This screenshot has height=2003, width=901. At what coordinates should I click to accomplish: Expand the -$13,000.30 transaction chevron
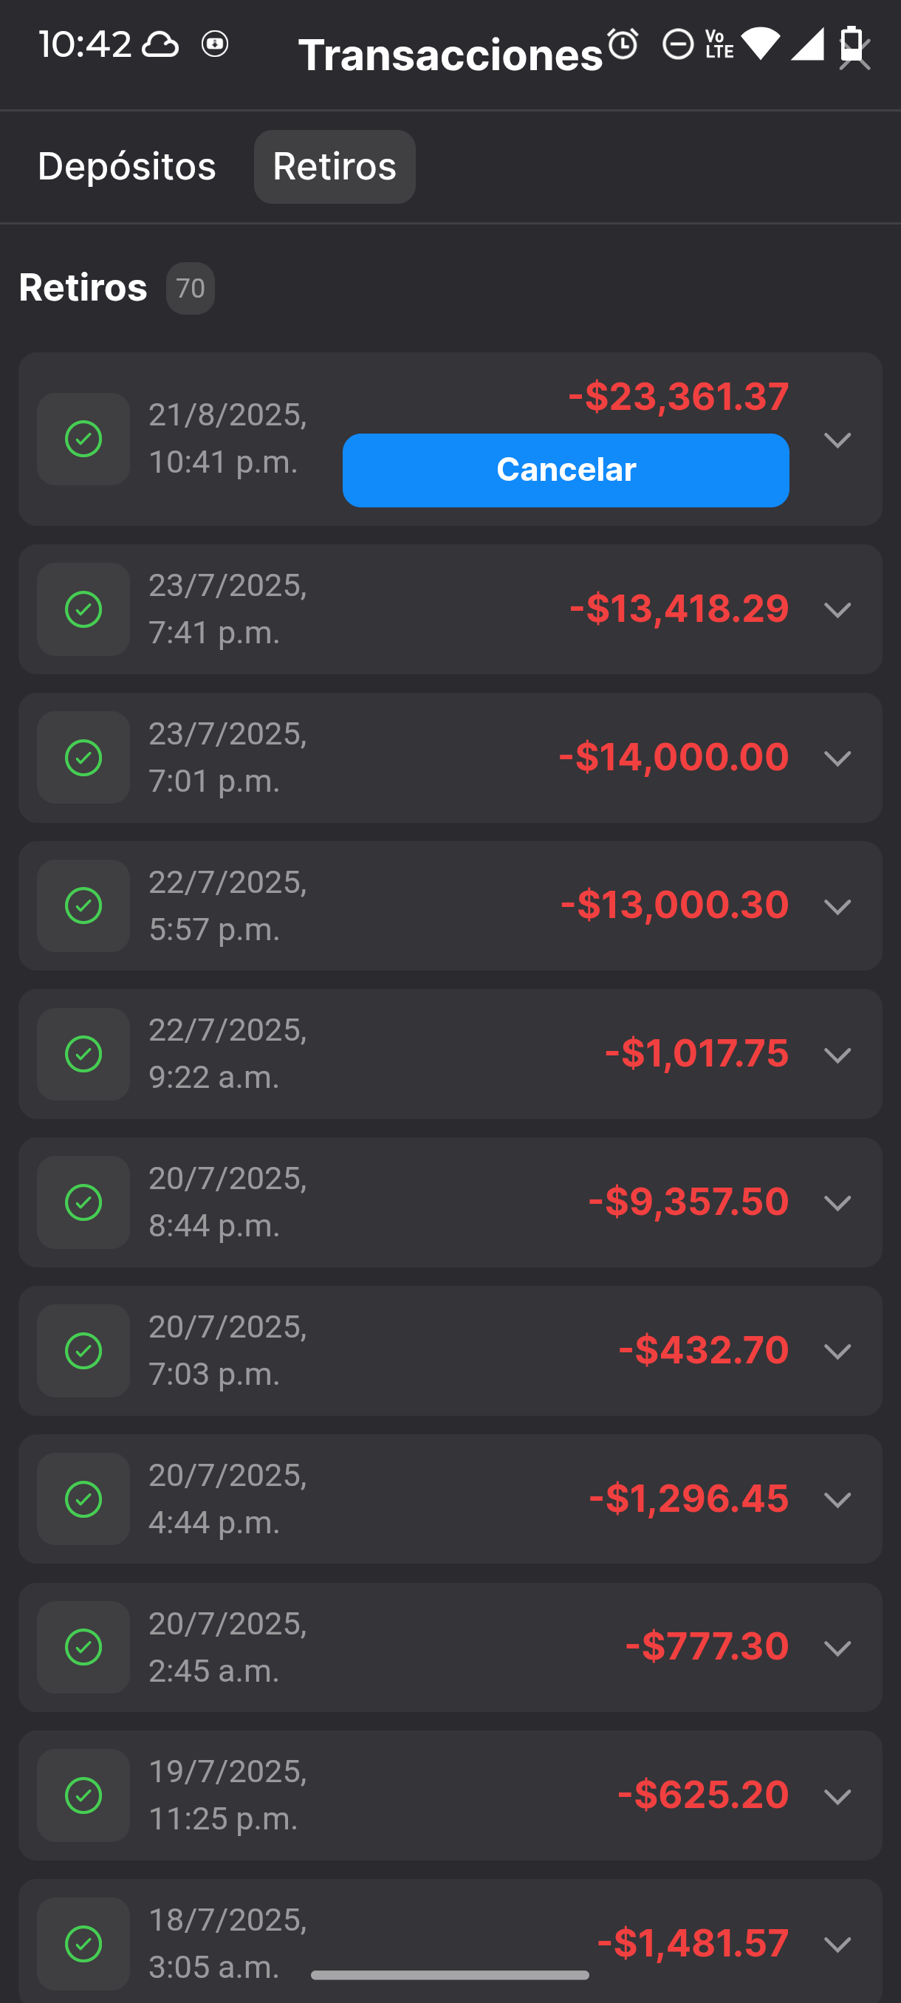837,907
